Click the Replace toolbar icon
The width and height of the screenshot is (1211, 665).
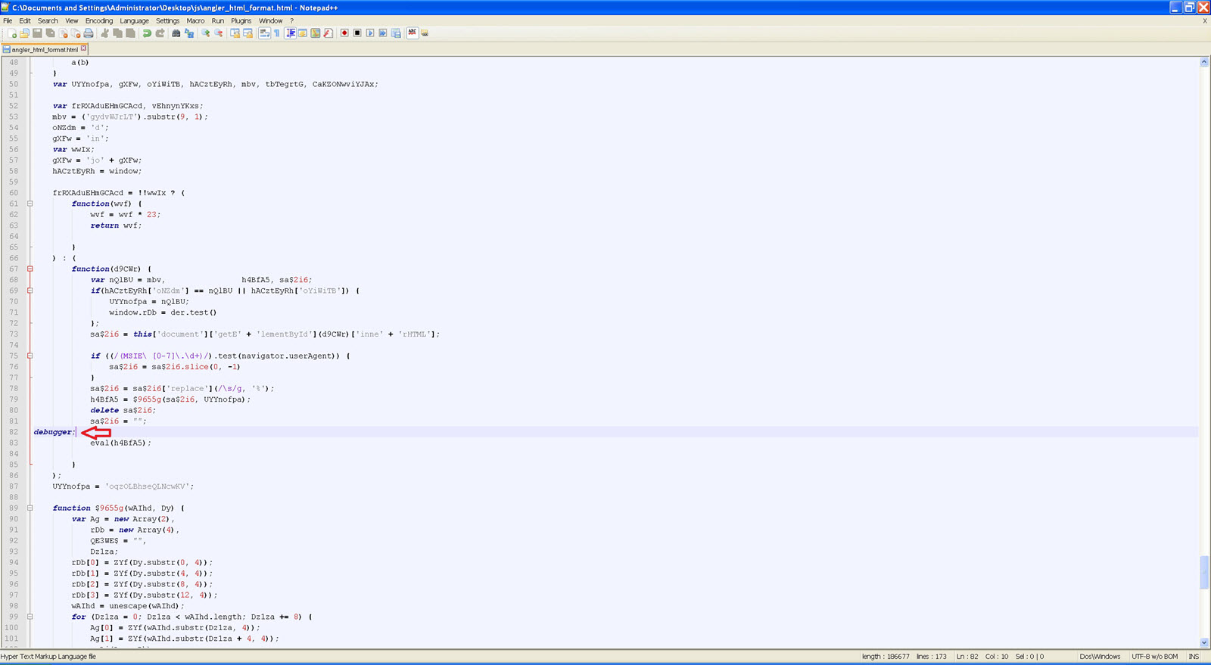pos(188,33)
